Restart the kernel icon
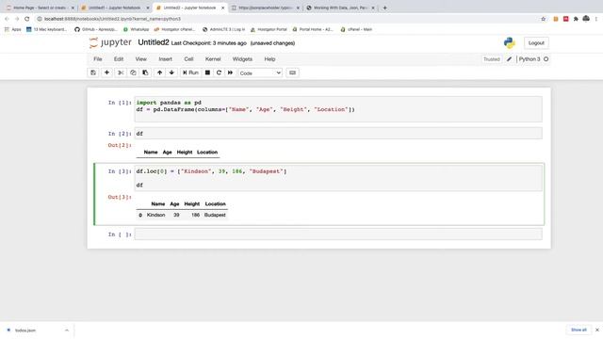The image size is (603, 339). (219, 73)
